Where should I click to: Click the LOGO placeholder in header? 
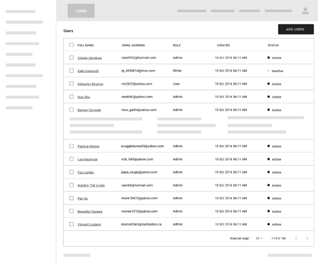point(81,11)
